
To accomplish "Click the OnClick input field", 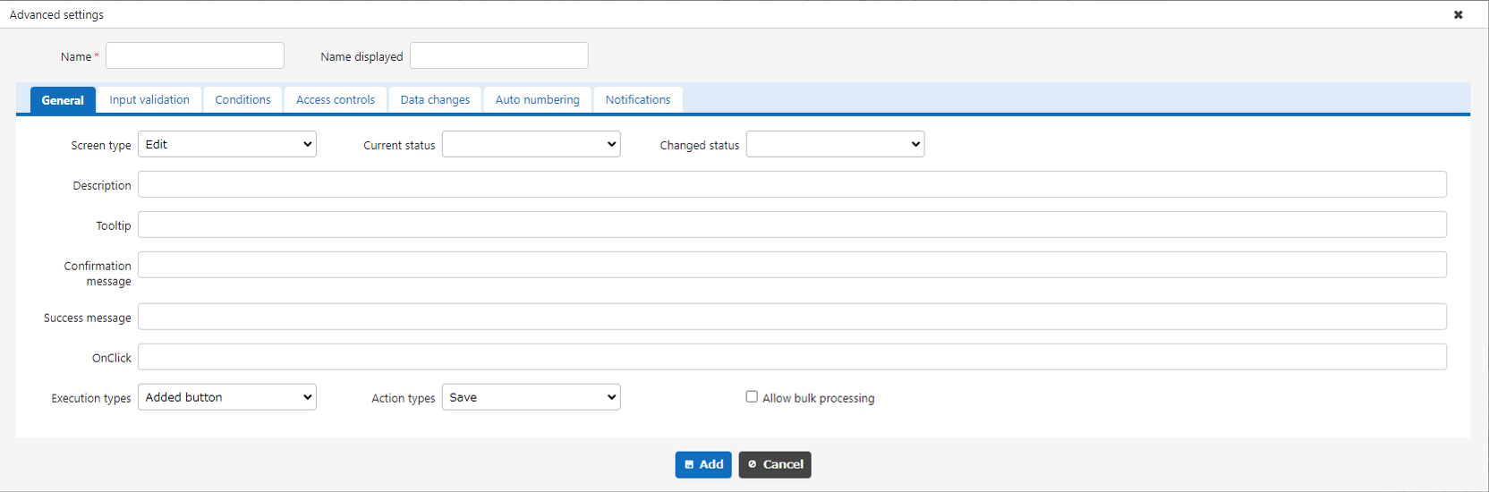I will point(792,357).
